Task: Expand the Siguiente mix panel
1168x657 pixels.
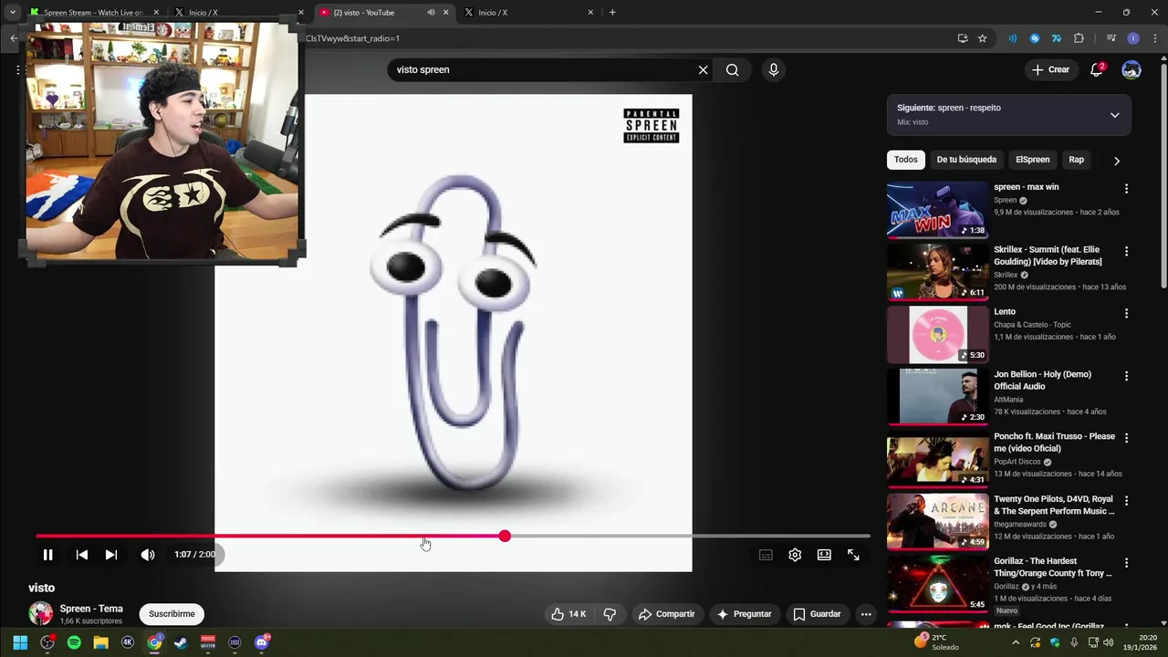Action: (x=1114, y=115)
